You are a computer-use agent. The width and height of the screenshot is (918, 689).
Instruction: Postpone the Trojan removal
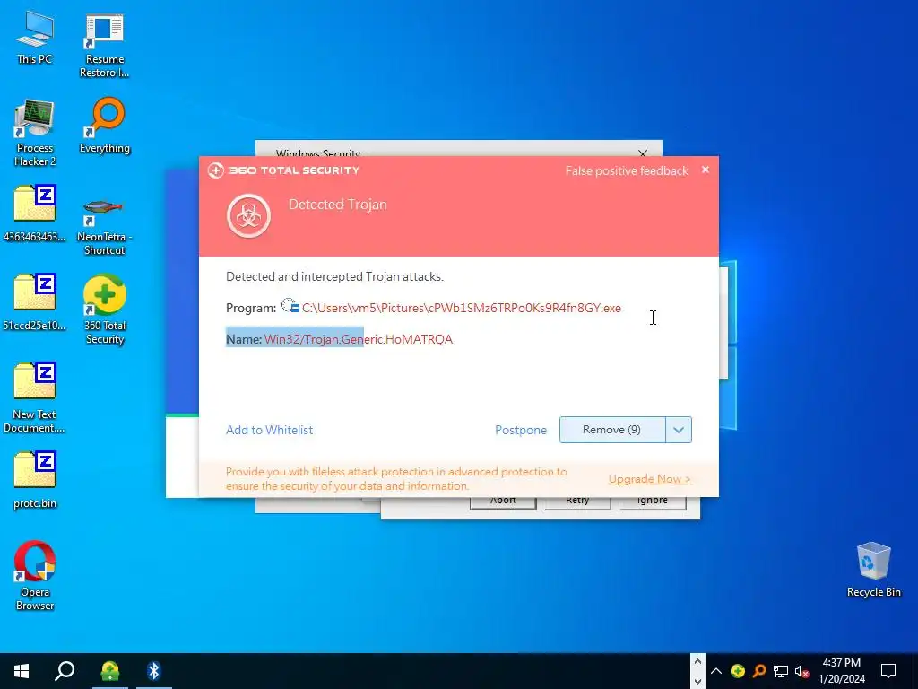[521, 430]
